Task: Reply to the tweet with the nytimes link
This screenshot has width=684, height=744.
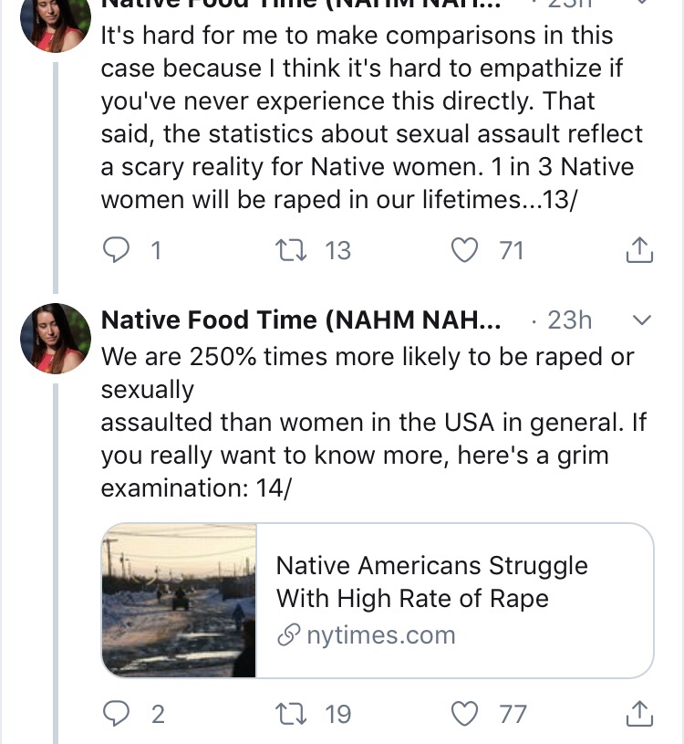Action: (x=116, y=713)
